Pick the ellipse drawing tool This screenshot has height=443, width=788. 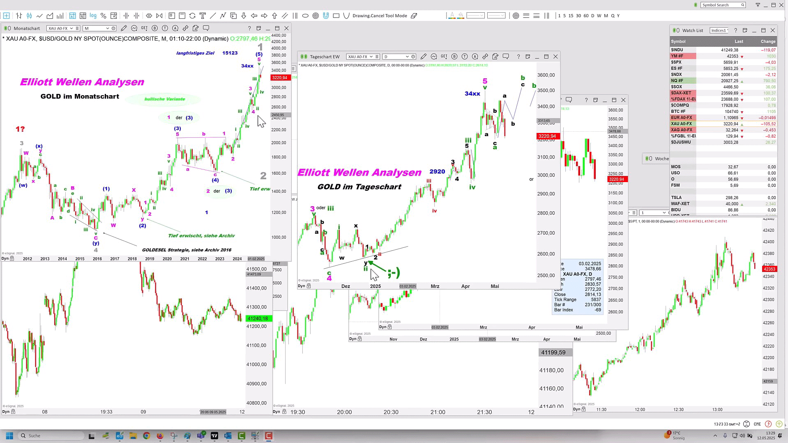point(305,16)
